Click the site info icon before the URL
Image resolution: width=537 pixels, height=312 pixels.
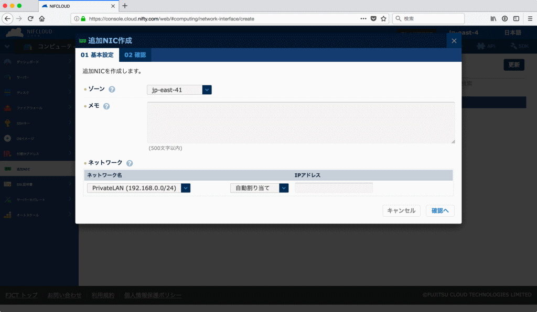pos(77,19)
